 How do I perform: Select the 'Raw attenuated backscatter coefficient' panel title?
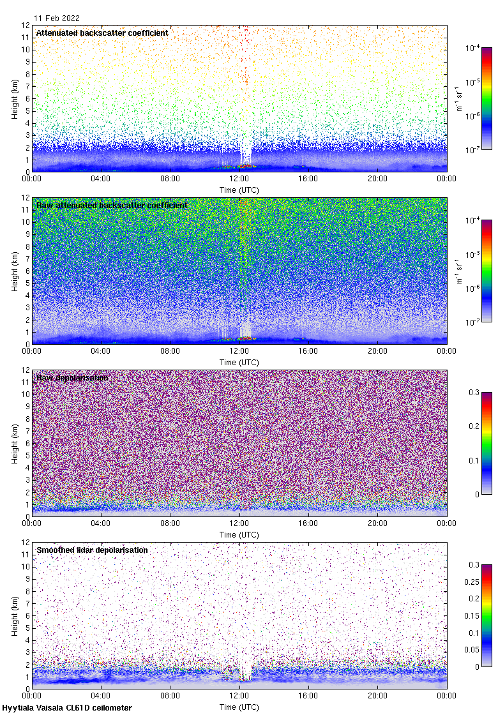[x=112, y=205]
